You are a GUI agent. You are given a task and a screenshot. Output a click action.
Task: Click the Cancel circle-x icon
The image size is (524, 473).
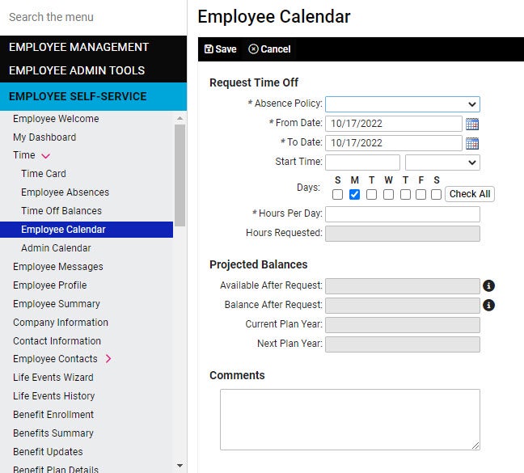(x=253, y=49)
